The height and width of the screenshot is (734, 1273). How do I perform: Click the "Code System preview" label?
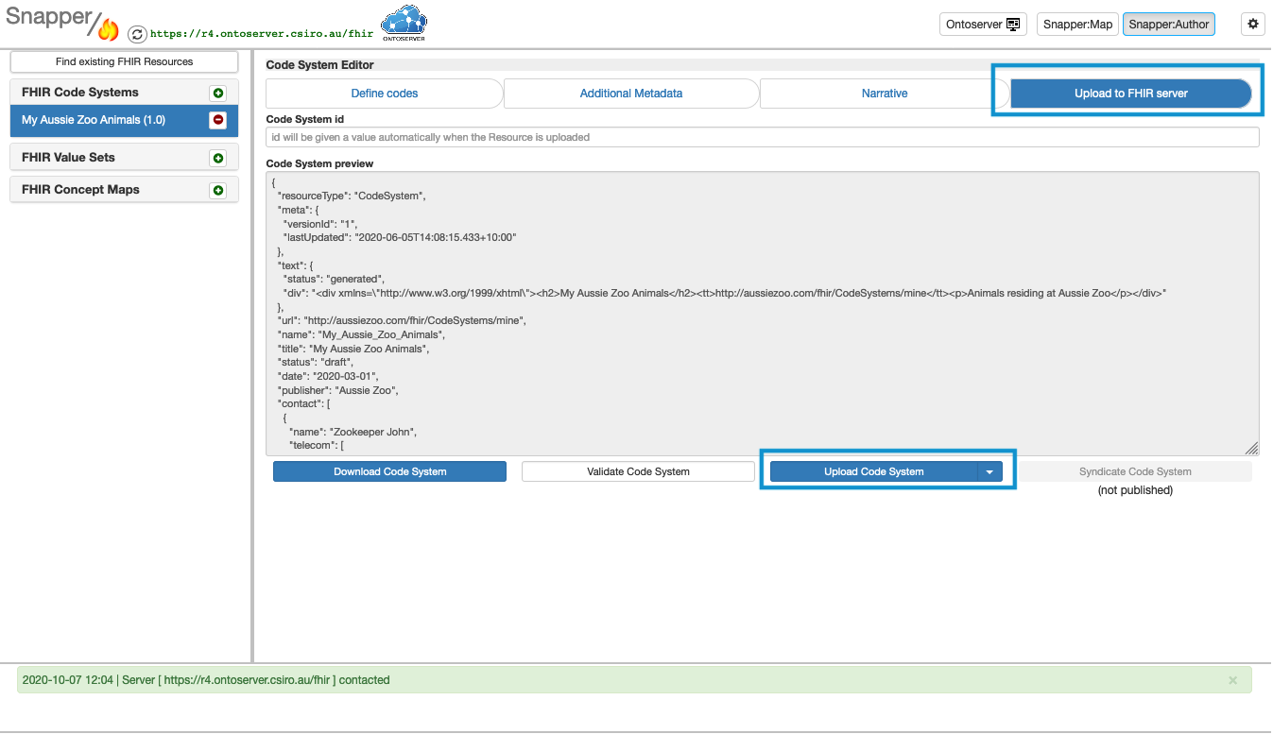click(x=319, y=163)
